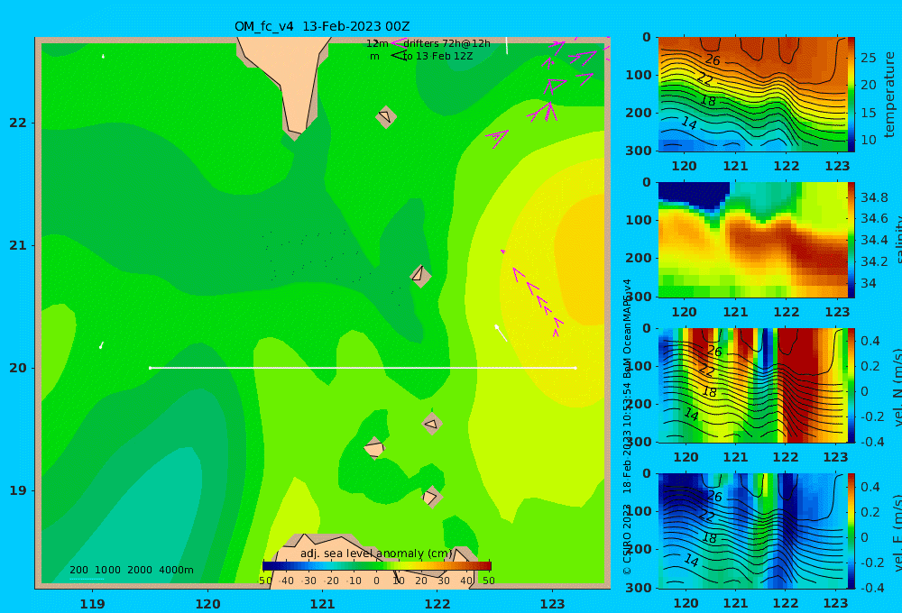902x613 pixels.
Task: Select the transect's eastern endpoint marker
Action: point(575,368)
